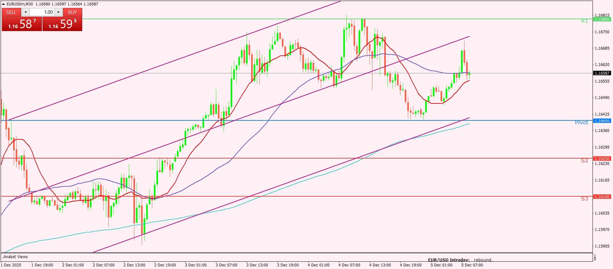Click the green 1.16800 price tag
Image resolution: width=613 pixels, height=269 pixels.
[x=601, y=19]
